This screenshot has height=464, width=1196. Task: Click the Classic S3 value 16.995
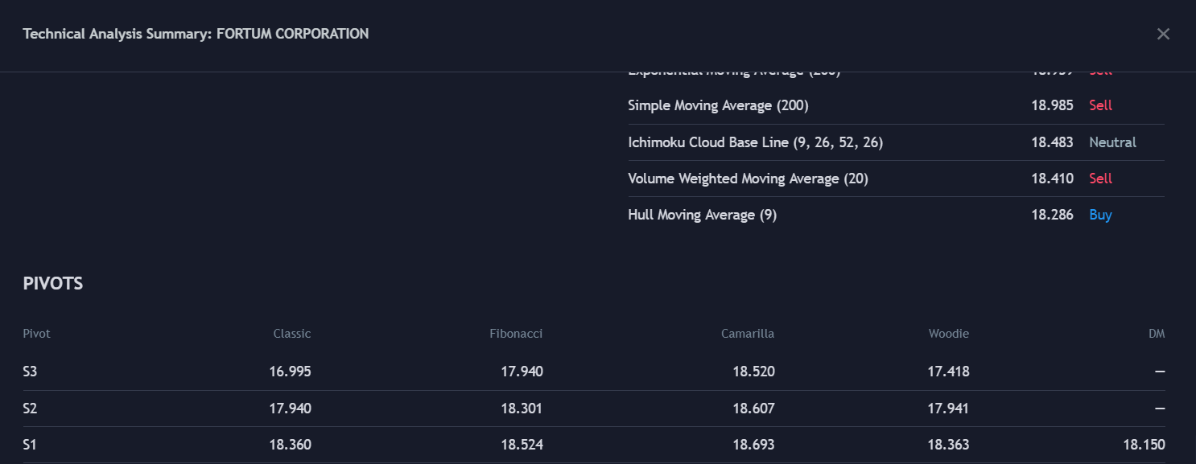[x=290, y=372]
